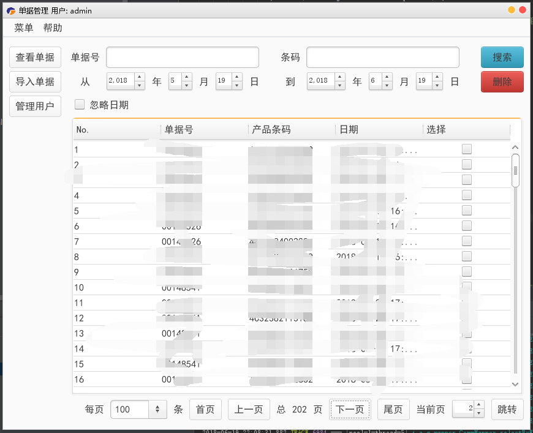The height and width of the screenshot is (433, 533).
Task: Check the selection box for row 1
Action: [467, 149]
